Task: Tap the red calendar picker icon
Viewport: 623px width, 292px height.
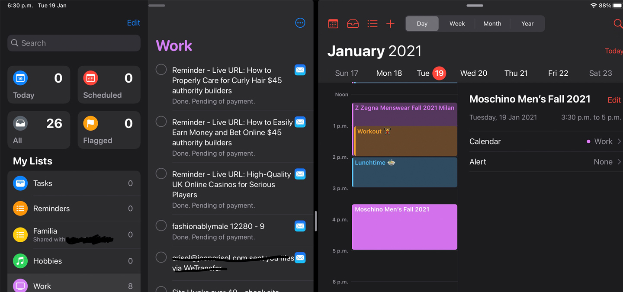Action: (333, 24)
